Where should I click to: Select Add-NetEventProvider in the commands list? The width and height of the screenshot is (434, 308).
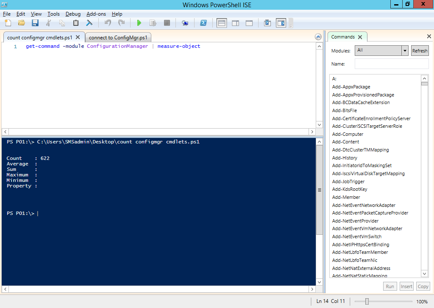355,221
